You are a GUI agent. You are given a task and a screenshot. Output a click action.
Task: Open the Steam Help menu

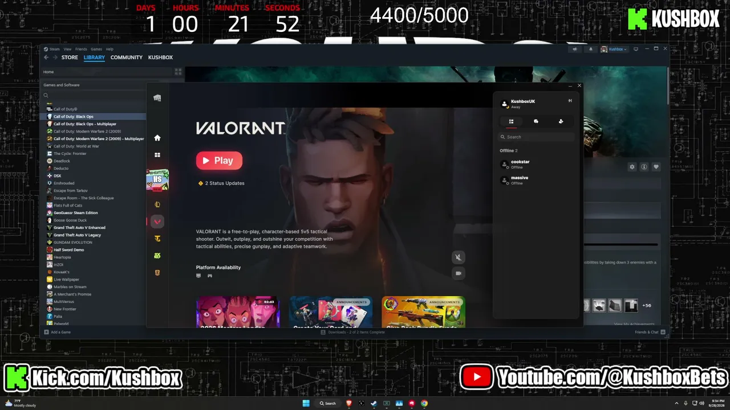coord(109,49)
